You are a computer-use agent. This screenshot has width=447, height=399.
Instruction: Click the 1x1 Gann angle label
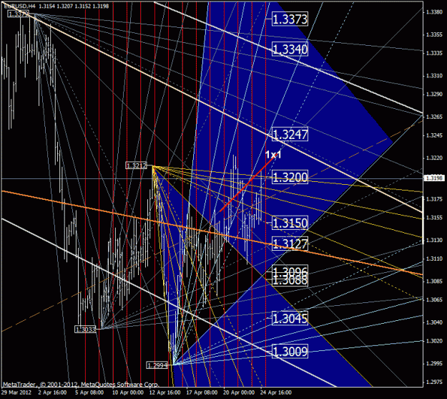[273, 155]
